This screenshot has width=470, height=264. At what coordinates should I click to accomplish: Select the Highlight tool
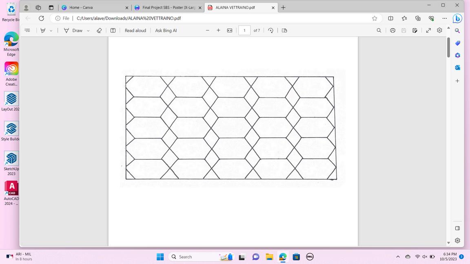pyautogui.click(x=43, y=30)
